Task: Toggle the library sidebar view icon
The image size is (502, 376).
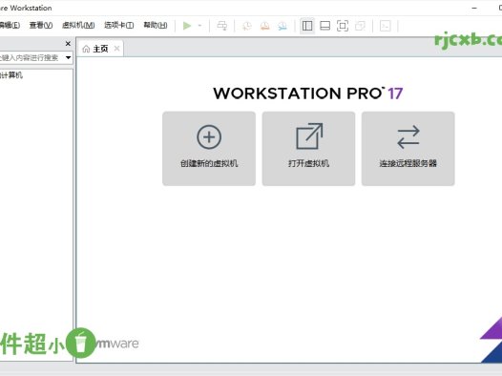Action: point(307,26)
